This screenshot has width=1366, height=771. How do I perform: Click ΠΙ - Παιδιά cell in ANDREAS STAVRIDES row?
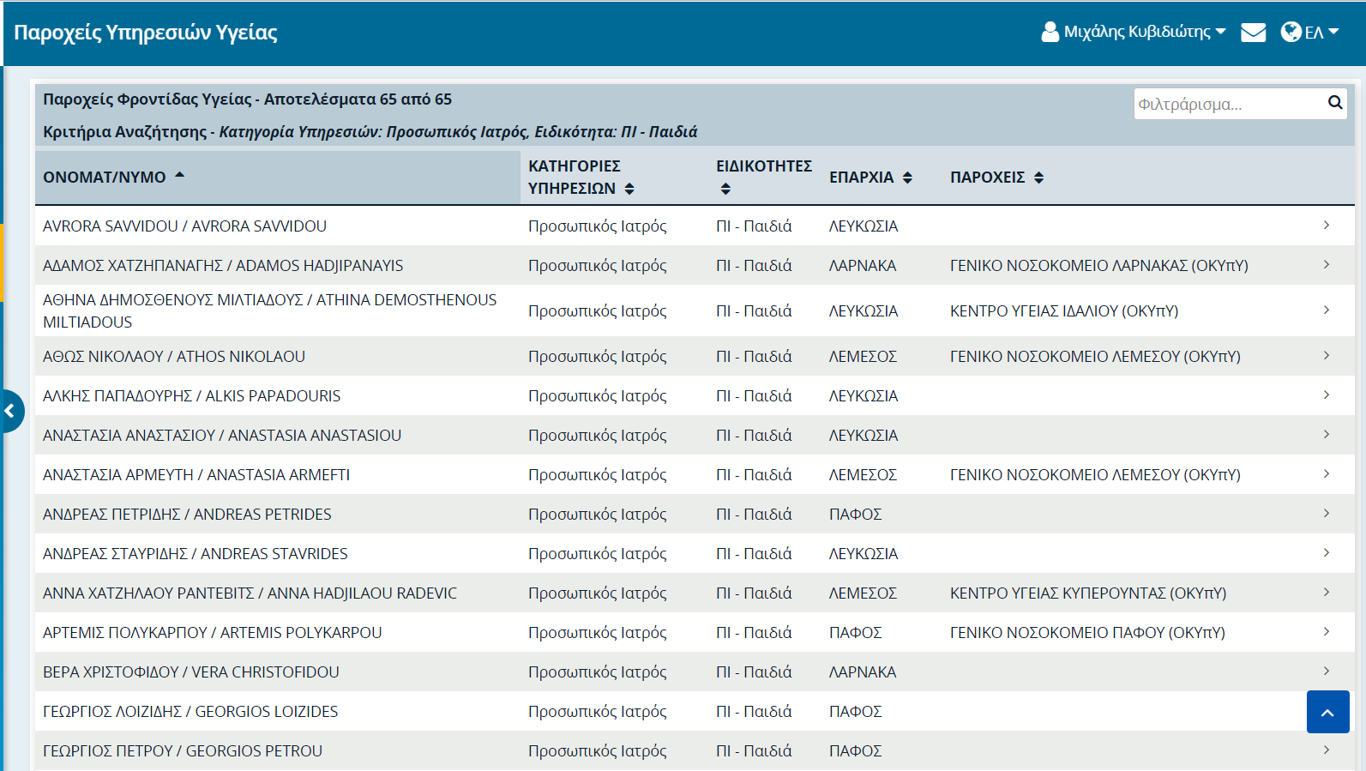point(754,554)
